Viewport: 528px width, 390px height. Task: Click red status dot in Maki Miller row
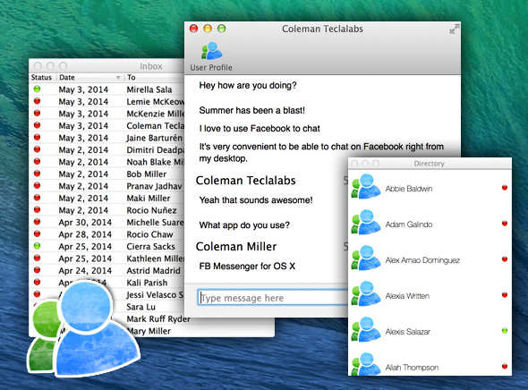pyautogui.click(x=37, y=198)
